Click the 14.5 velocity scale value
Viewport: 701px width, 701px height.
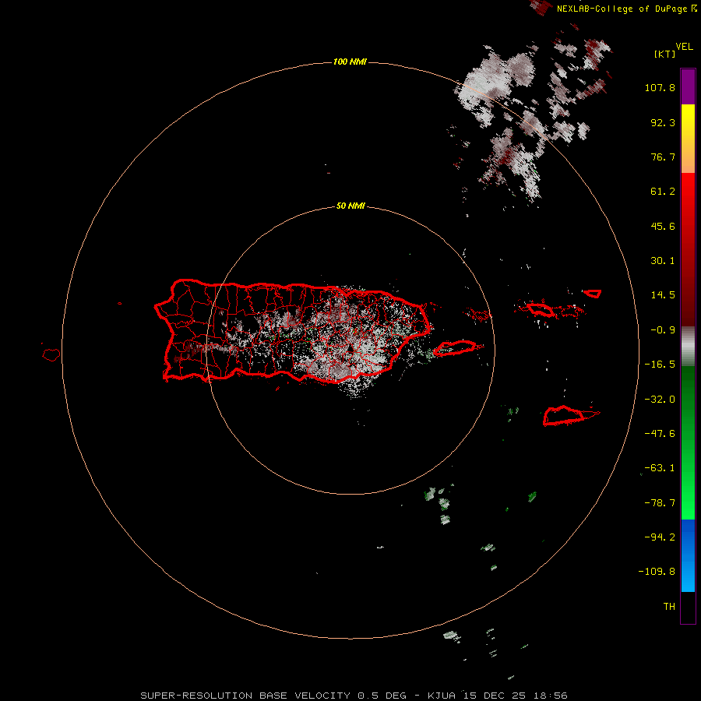(663, 295)
